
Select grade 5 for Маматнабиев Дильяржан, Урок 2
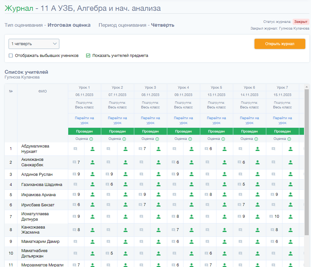[112, 253]
